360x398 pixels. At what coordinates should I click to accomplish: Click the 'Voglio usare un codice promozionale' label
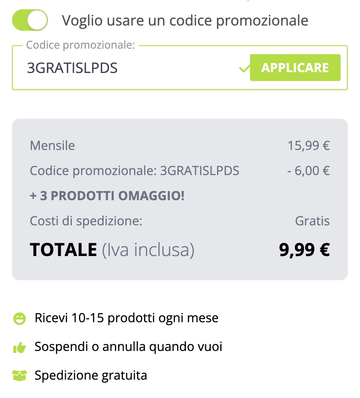185,20
